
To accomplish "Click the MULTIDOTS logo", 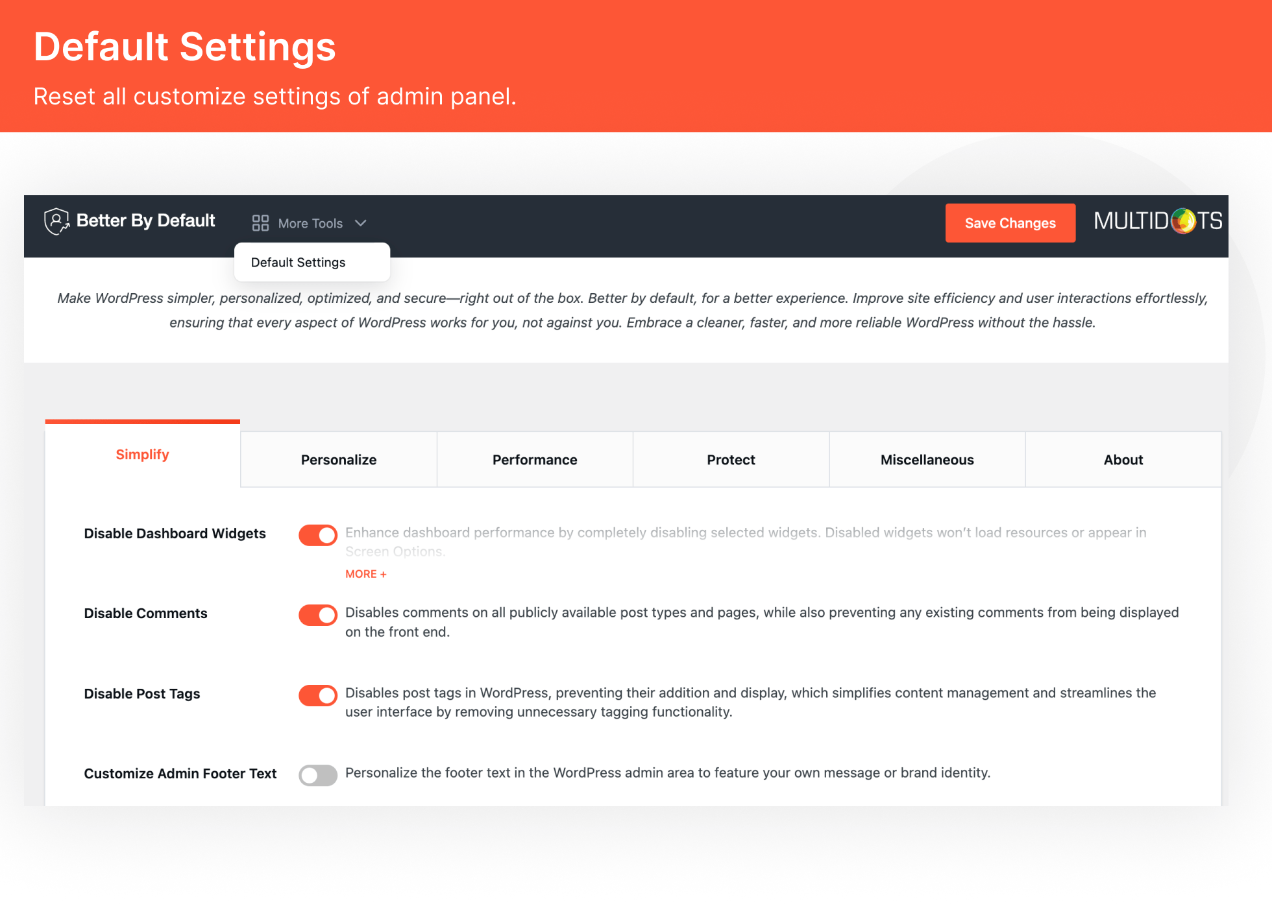I will (1157, 221).
